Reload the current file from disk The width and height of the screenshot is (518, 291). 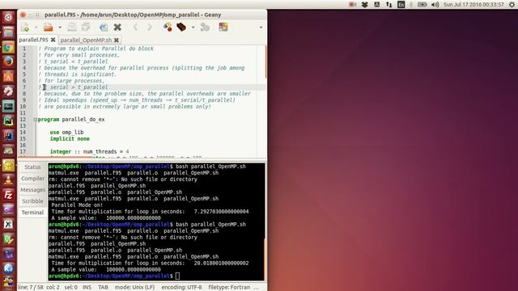pos(104,27)
